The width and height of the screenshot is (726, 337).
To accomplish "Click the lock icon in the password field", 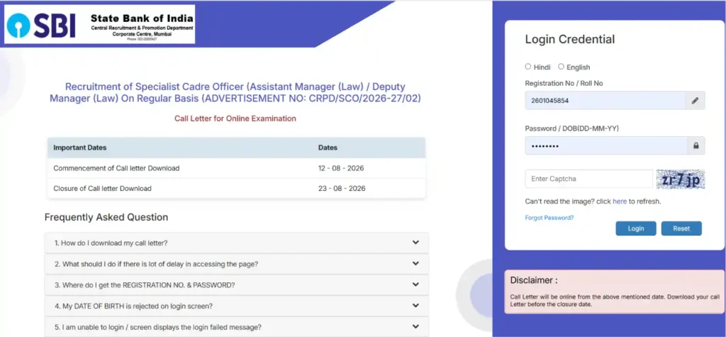I will 696,145.
